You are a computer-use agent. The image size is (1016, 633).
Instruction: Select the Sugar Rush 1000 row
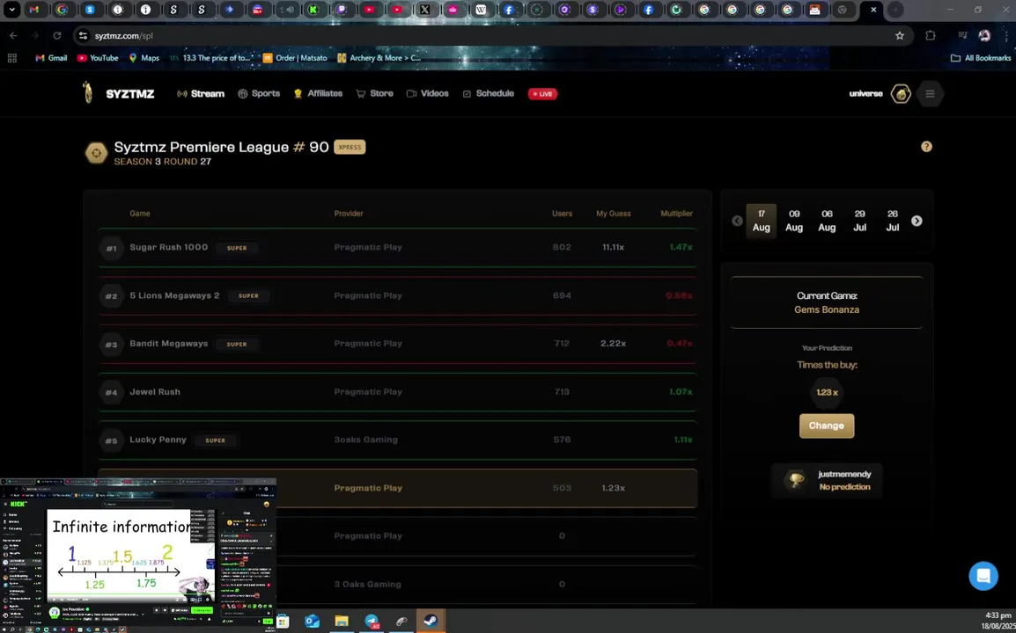point(398,247)
